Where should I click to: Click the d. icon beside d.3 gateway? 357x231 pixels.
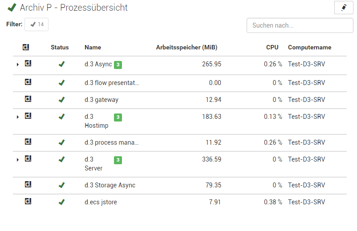28,99
